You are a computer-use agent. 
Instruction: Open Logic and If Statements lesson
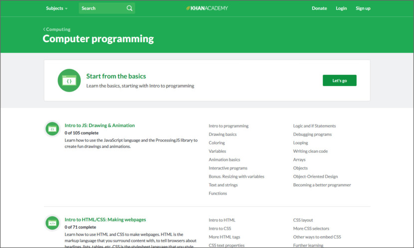click(x=314, y=126)
